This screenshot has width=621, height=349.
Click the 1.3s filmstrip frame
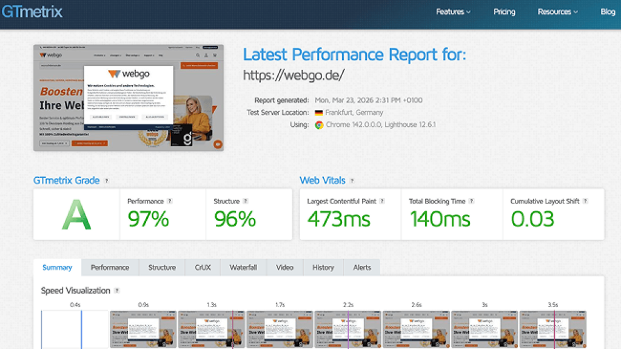pos(212,330)
